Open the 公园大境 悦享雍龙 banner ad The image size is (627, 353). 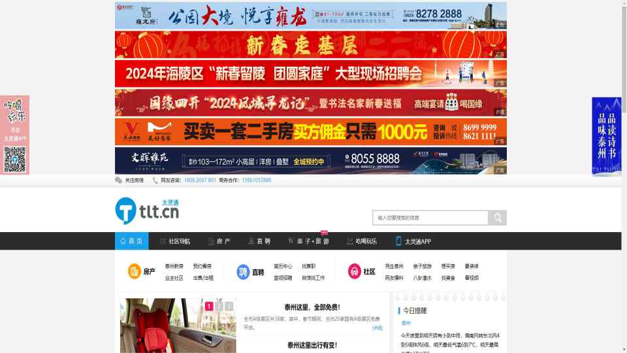[311, 16]
